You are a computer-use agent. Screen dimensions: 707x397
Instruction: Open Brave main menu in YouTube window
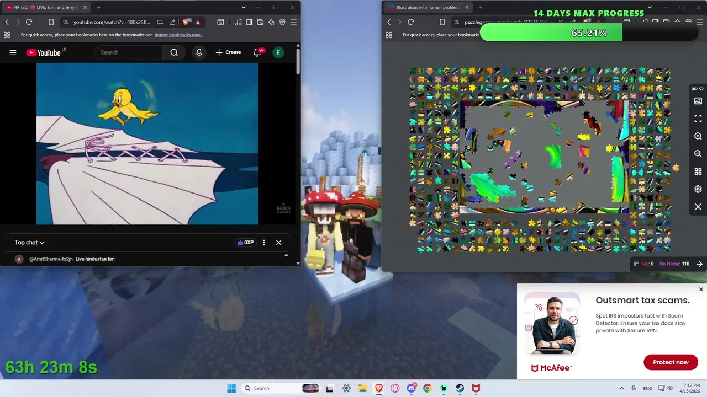pos(293,22)
